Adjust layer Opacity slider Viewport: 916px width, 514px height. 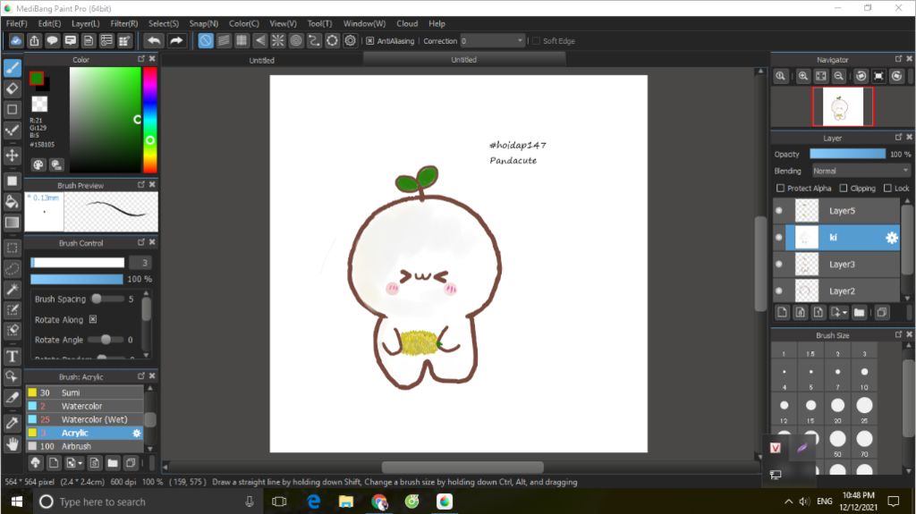pyautogui.click(x=847, y=154)
